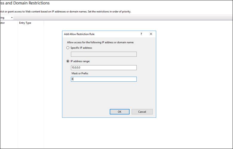Cancel the Add Allow Restriction Rule dialog
Viewport: 233px width, 149px height.
tap(142, 112)
